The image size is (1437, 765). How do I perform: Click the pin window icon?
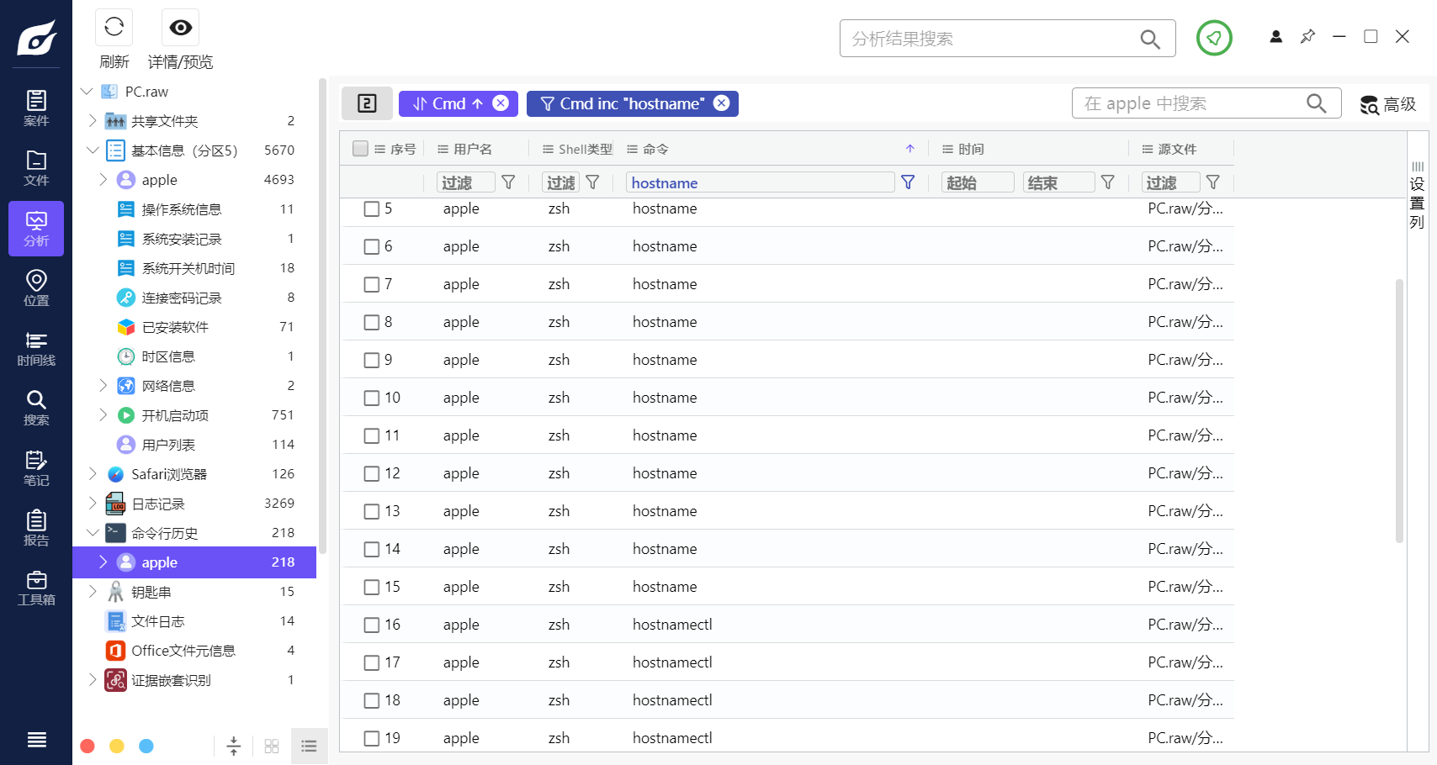coord(1307,36)
